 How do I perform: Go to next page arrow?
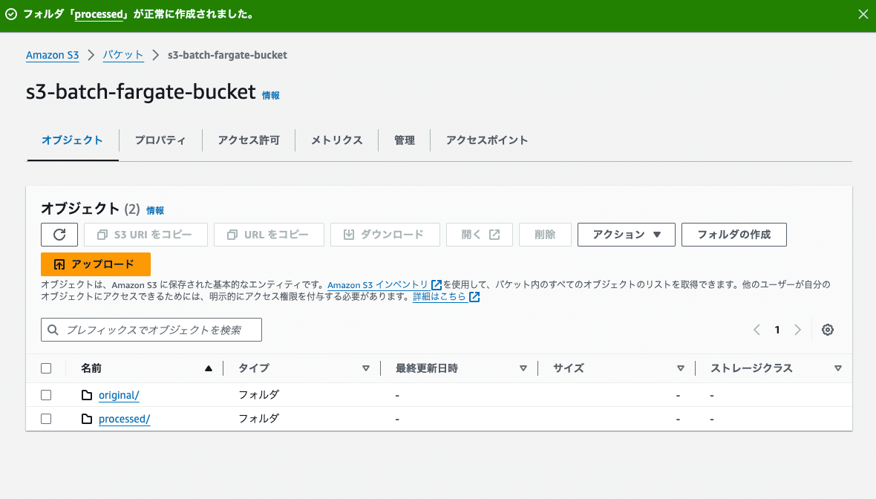point(798,330)
